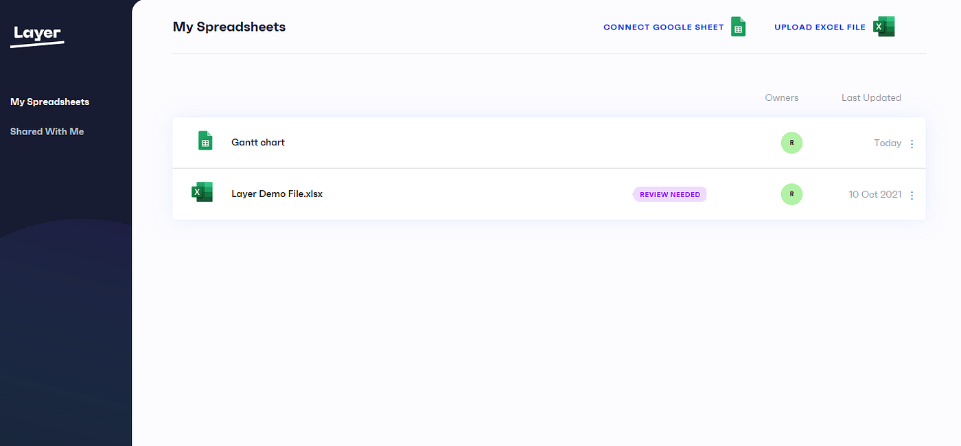
Task: Open the Layer Demo File.xlsx spreadsheet
Action: pos(277,193)
